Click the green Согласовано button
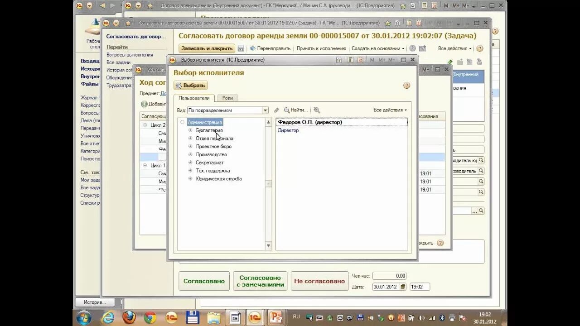The width and height of the screenshot is (580, 326). click(204, 281)
